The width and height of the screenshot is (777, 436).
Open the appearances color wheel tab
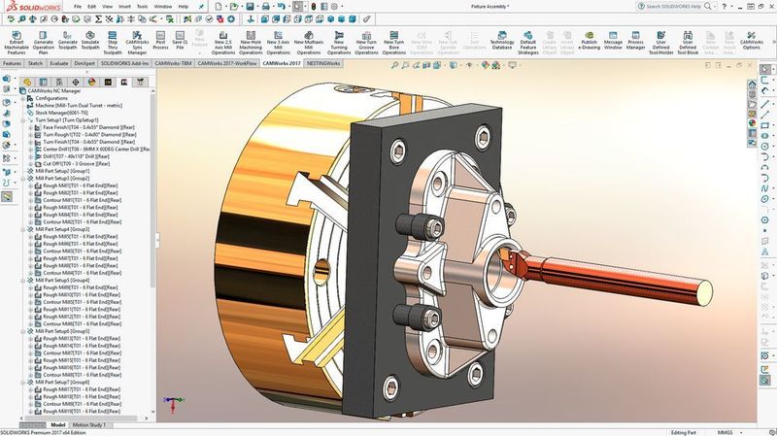tap(91, 82)
